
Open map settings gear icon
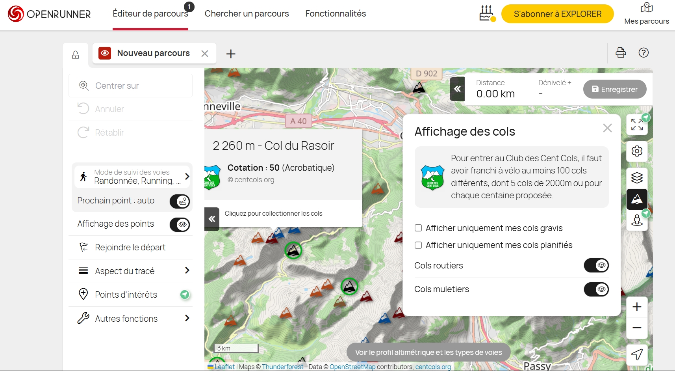pyautogui.click(x=637, y=151)
